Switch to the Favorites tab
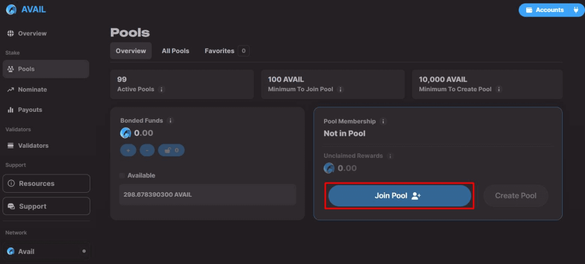Screen dimensions: 585x264 tap(226, 51)
